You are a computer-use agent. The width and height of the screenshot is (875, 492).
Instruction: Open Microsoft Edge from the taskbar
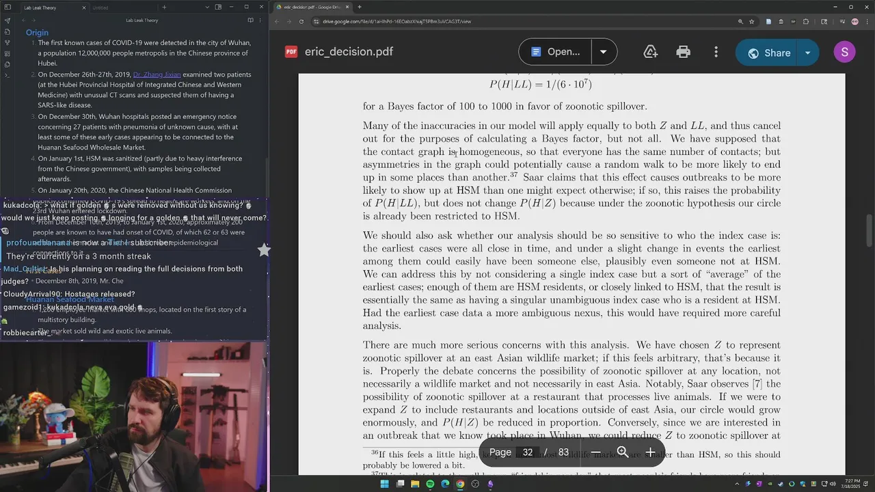click(445, 484)
